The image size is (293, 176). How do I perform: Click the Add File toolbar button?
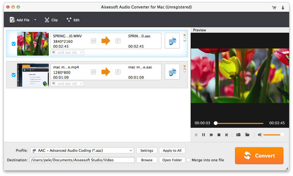[x=20, y=20]
